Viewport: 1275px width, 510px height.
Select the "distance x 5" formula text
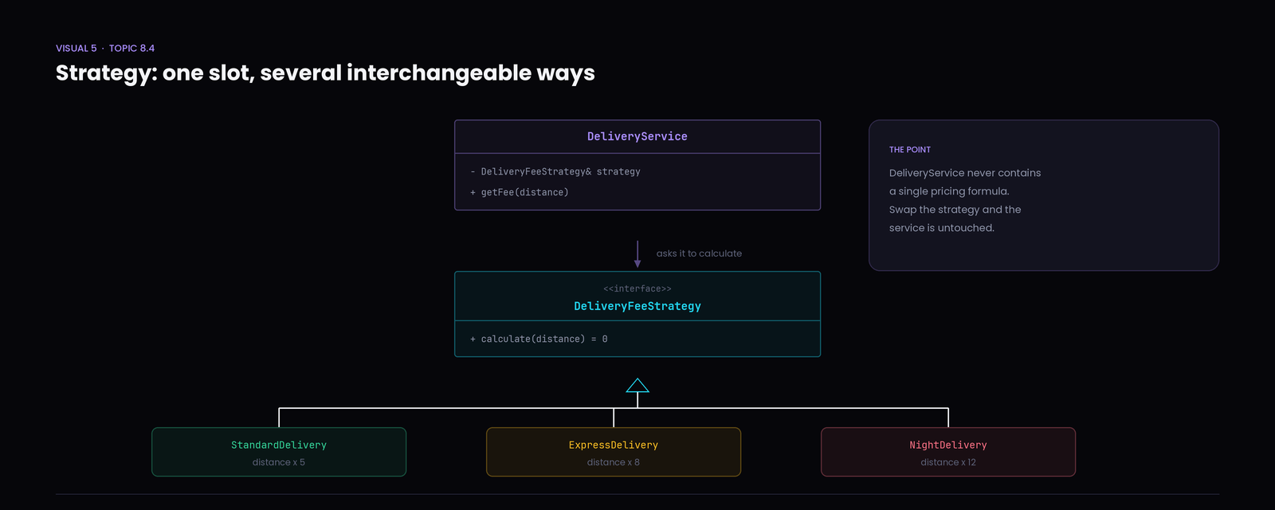click(x=279, y=462)
